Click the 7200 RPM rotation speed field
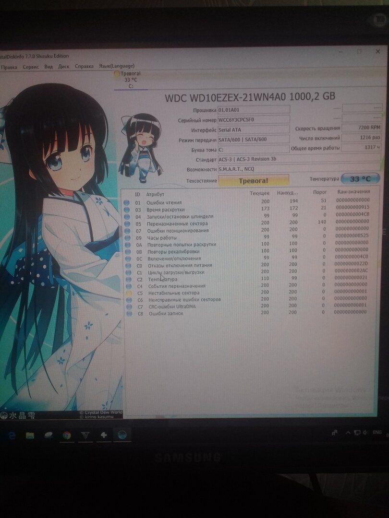Viewport: 389px width, 518px height. (362, 128)
